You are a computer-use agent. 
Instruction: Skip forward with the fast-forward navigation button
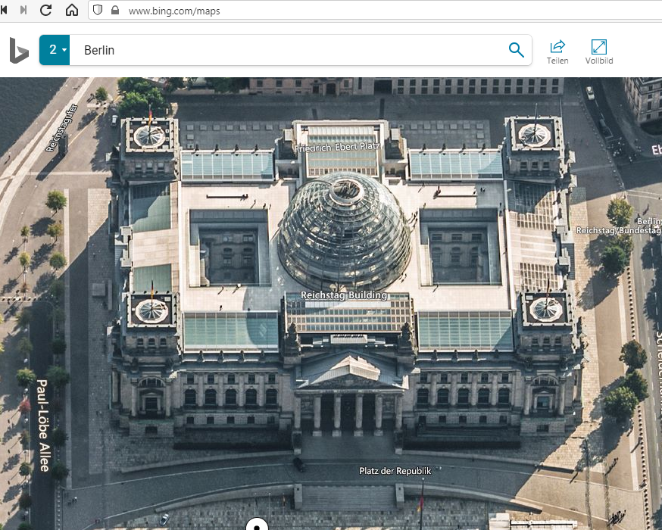click(23, 10)
